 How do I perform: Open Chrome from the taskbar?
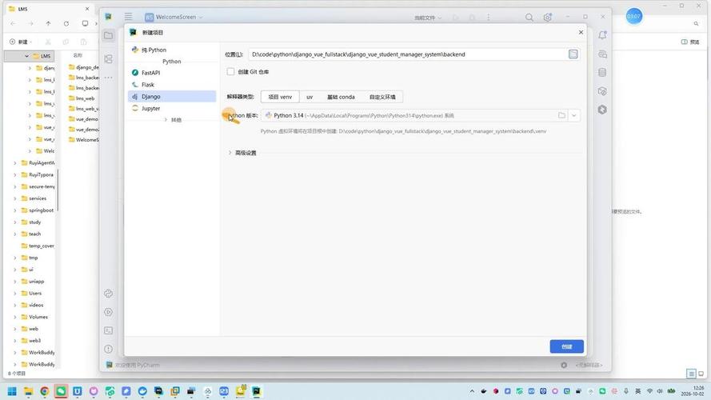[x=45, y=391]
